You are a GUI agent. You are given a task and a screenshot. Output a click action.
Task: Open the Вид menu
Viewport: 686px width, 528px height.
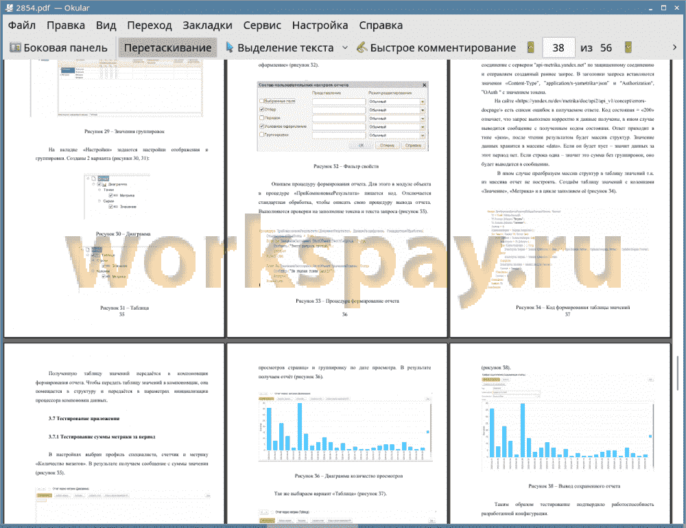click(x=106, y=25)
